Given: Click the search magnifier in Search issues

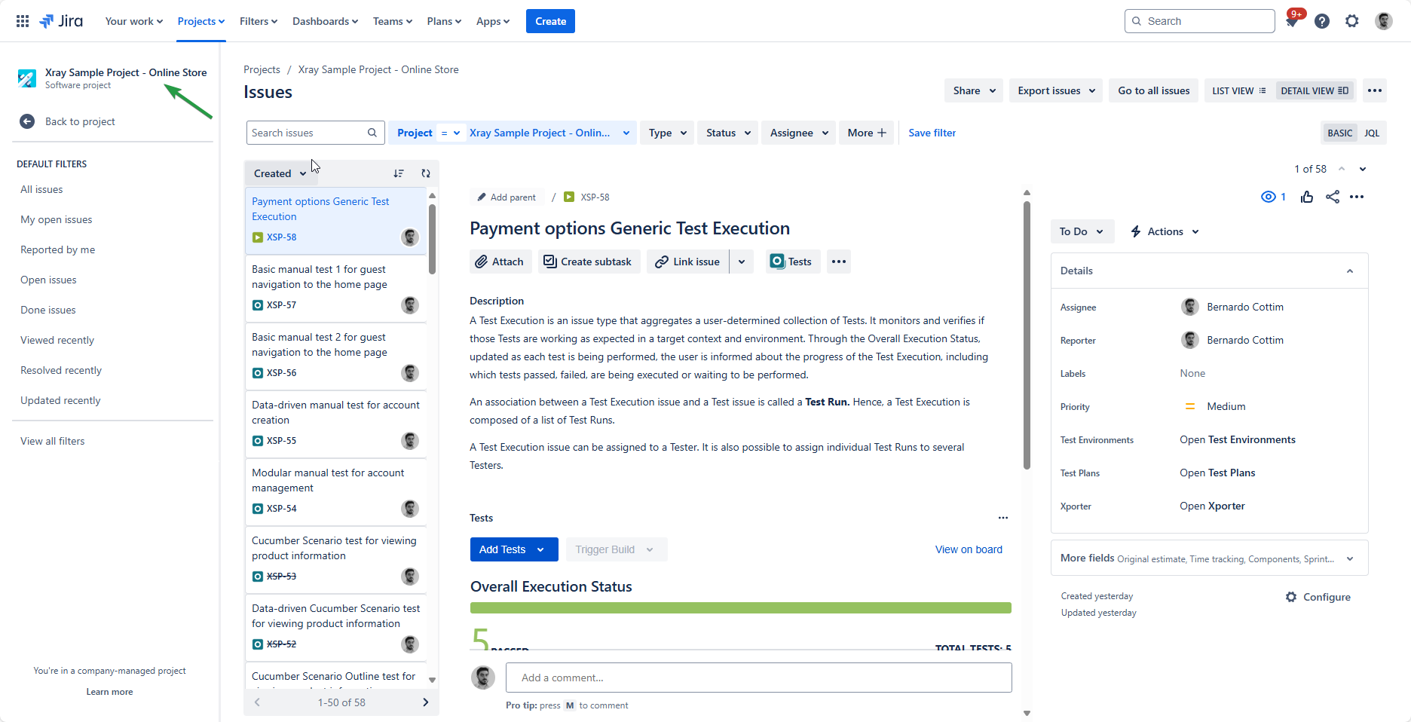Looking at the screenshot, I should click(x=372, y=133).
